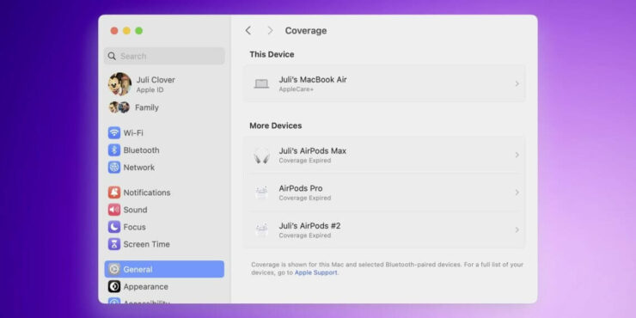
Task: Click the Wi-Fi icon in sidebar
Action: [114, 132]
